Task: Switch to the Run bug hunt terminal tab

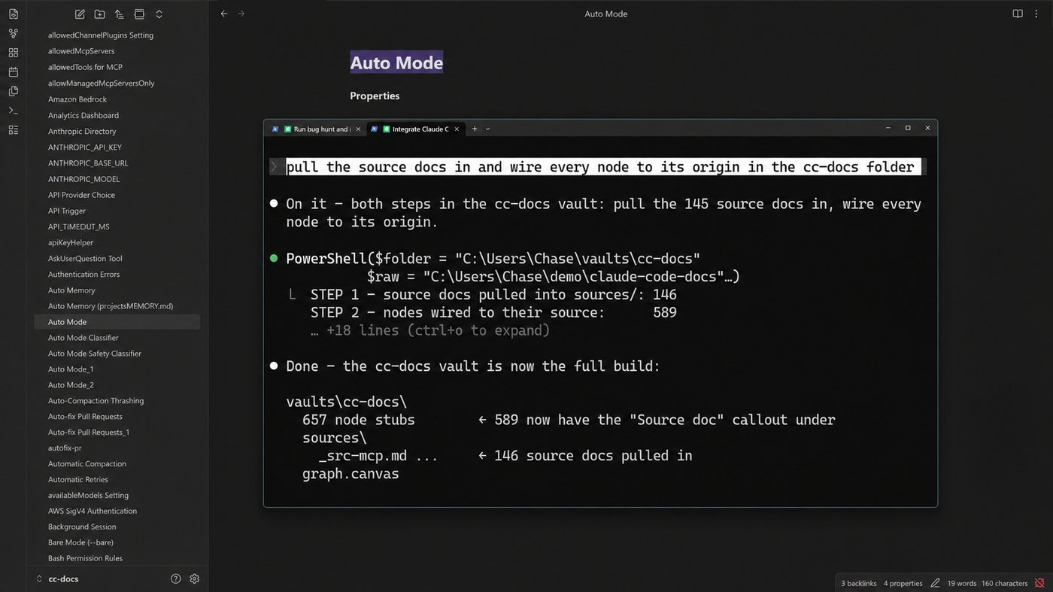Action: pos(316,129)
